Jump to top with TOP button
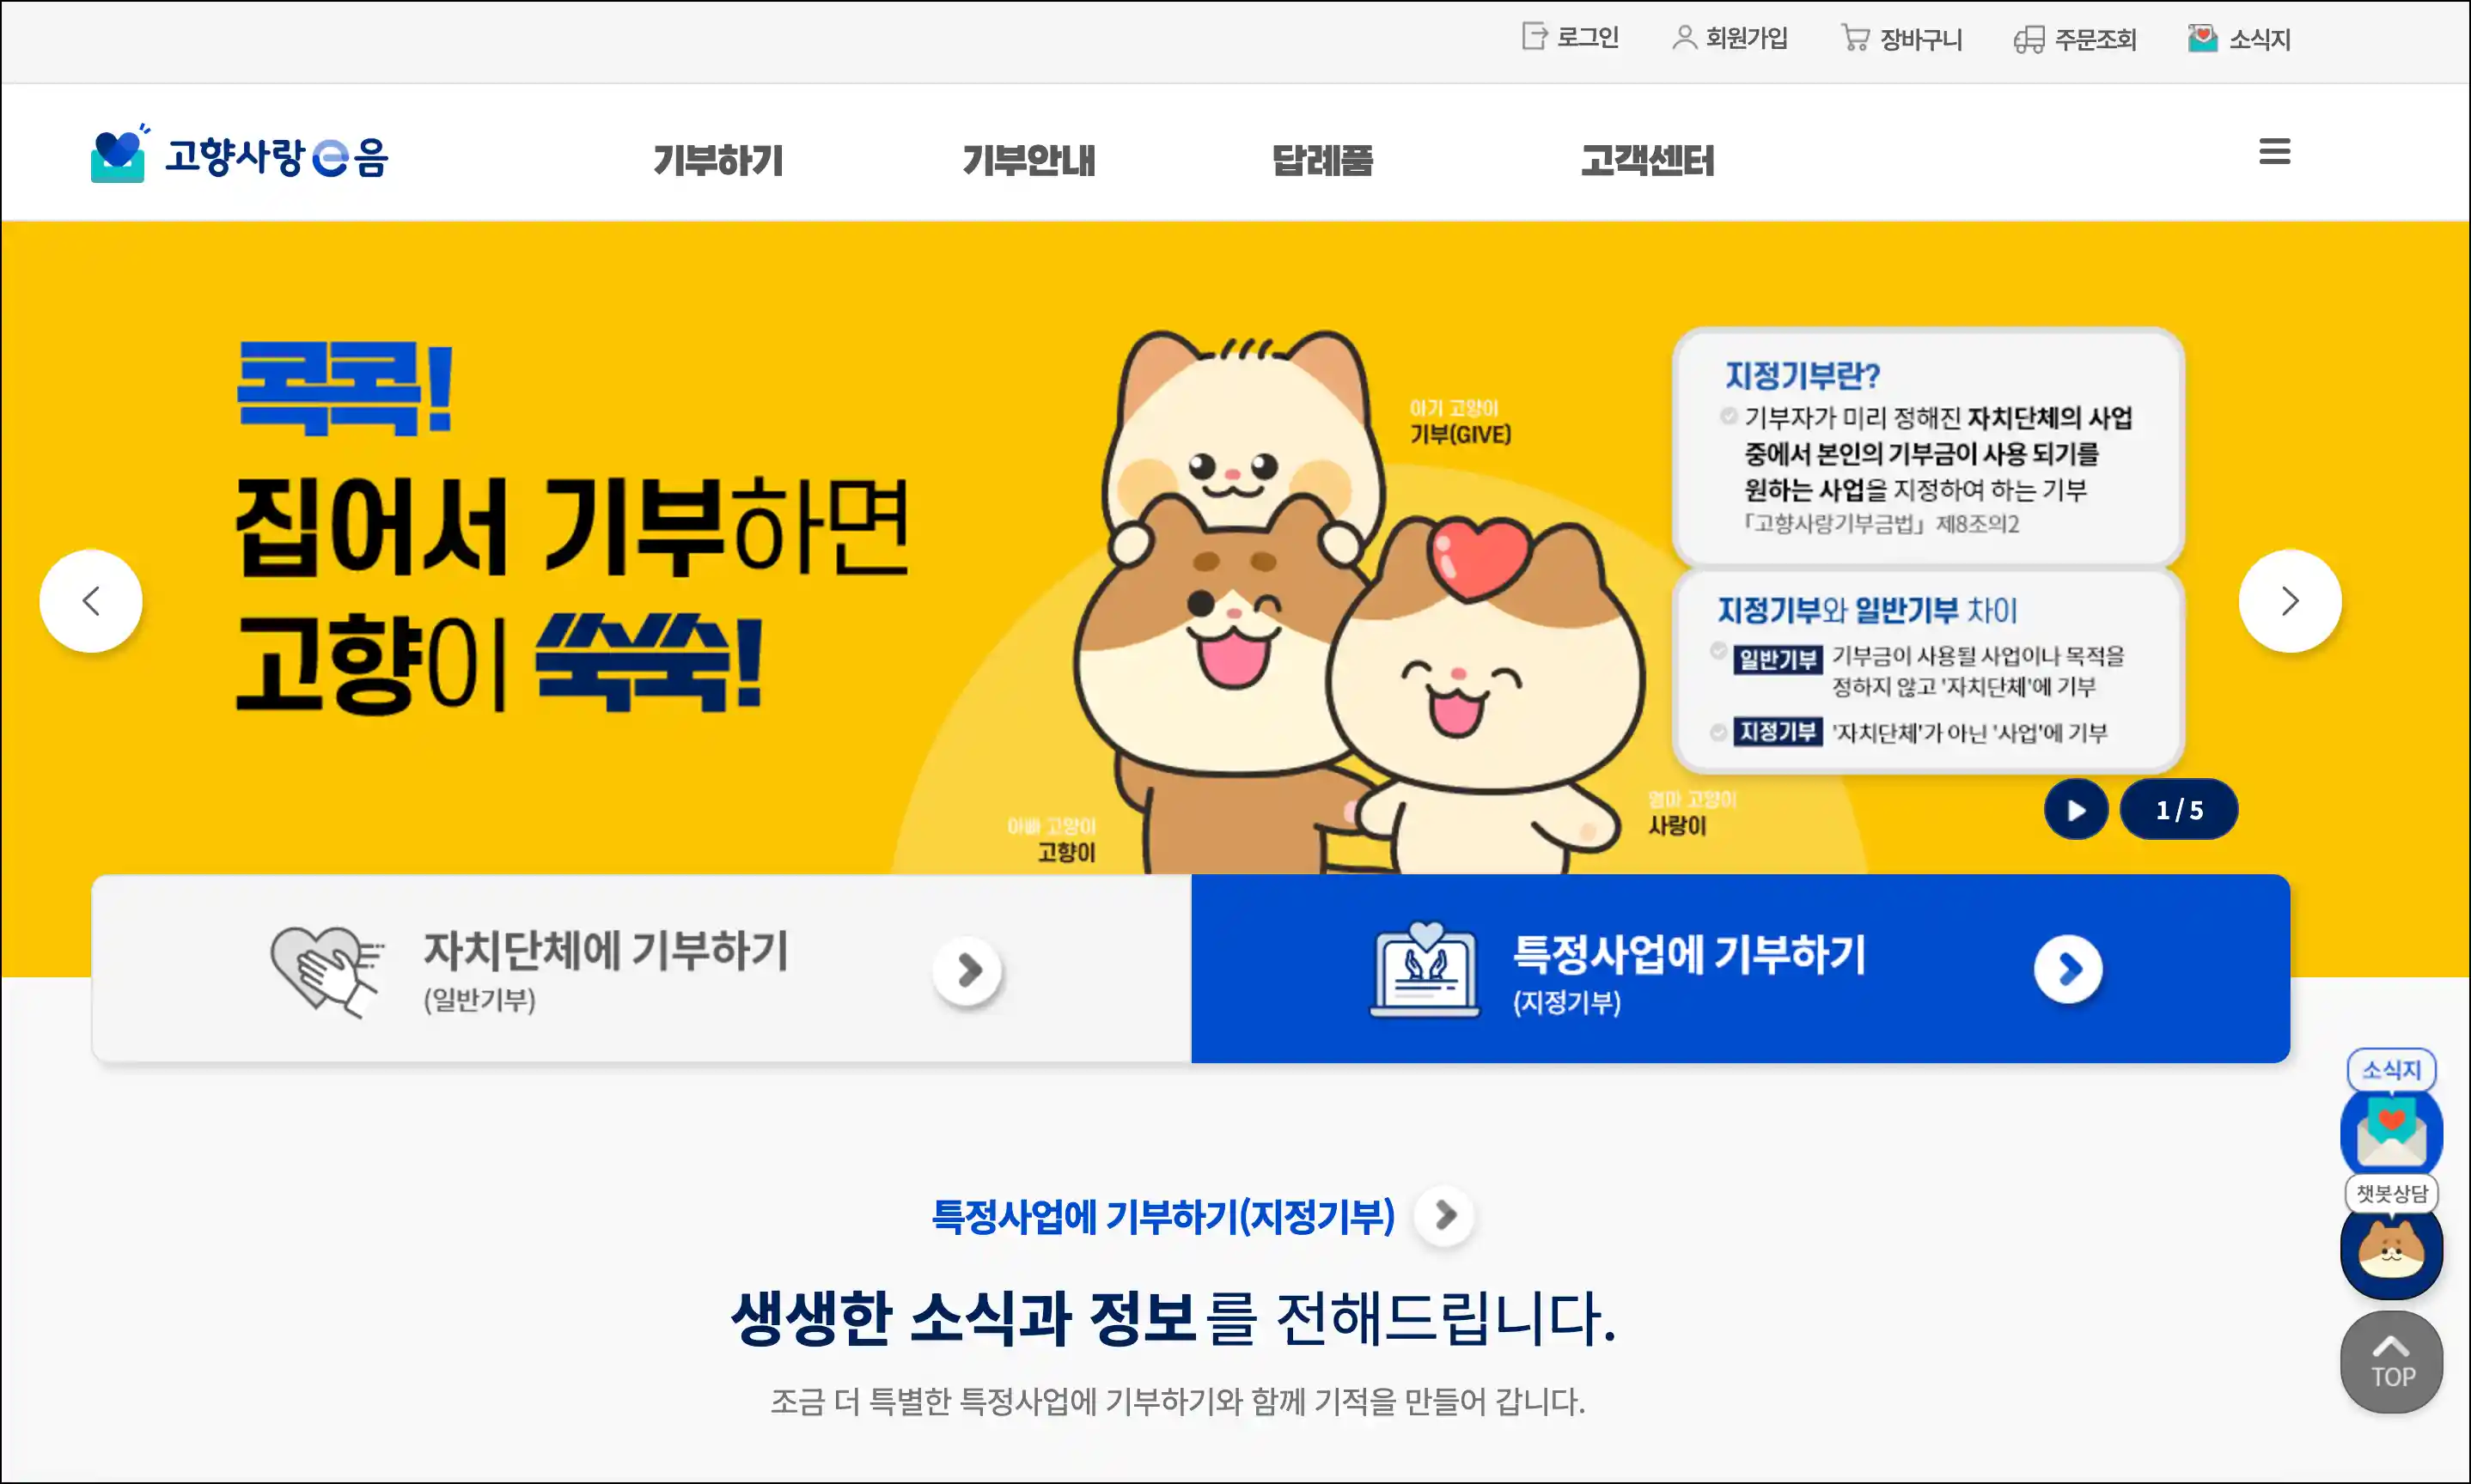Image resolution: width=2471 pixels, height=1484 pixels. [2391, 1362]
